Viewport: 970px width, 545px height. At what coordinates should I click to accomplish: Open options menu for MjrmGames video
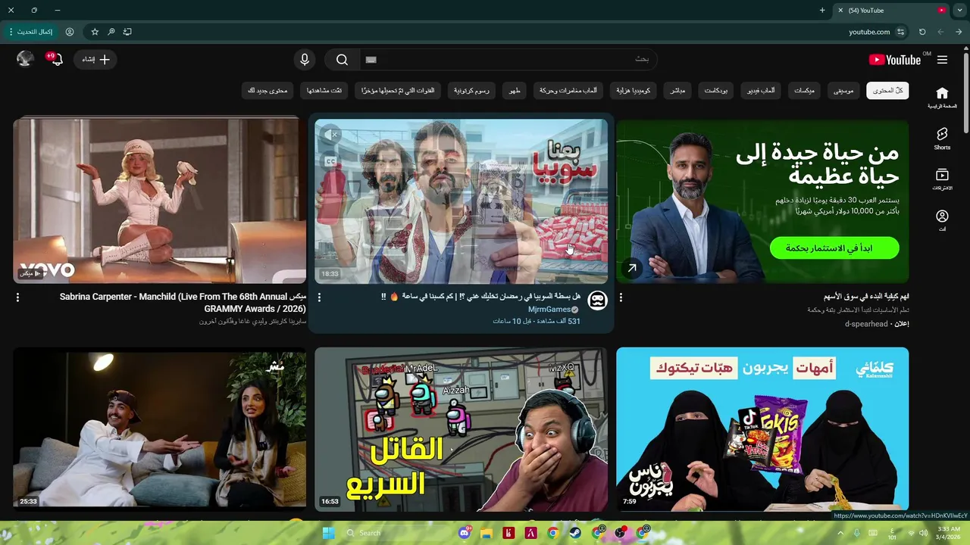319,297
